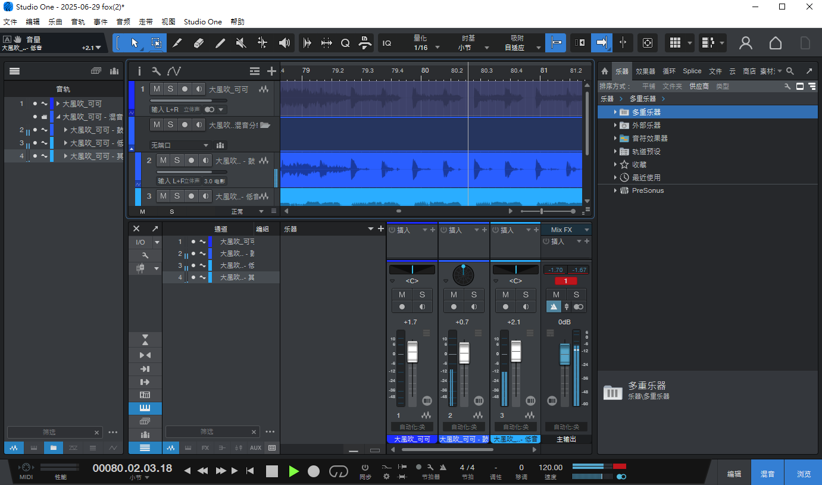This screenshot has width=822, height=485.
Task: Expand the PreSonus browser entry
Action: 615,190
